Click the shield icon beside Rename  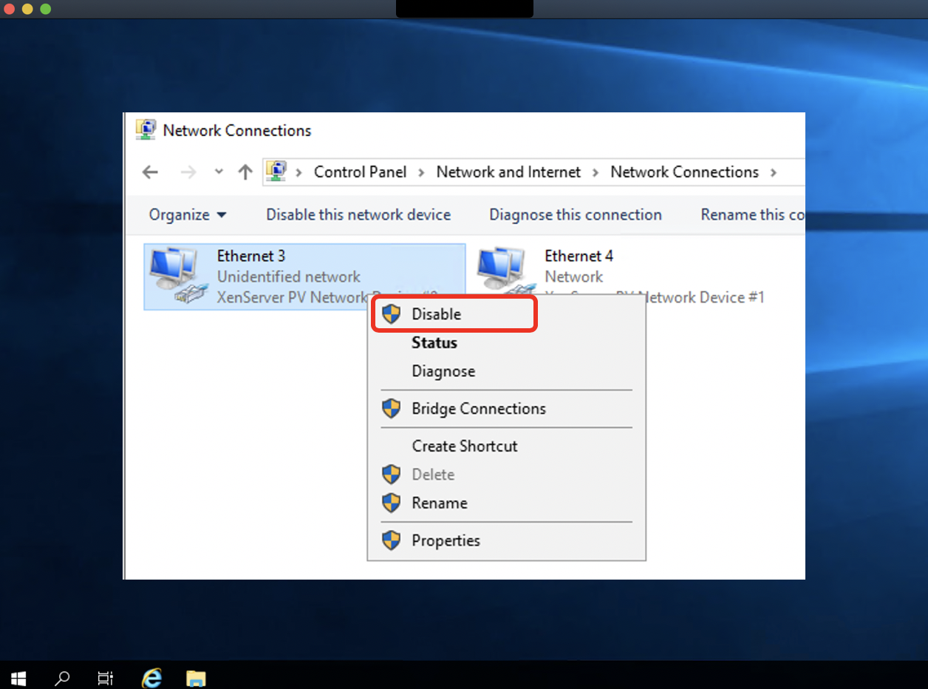pyautogui.click(x=392, y=503)
